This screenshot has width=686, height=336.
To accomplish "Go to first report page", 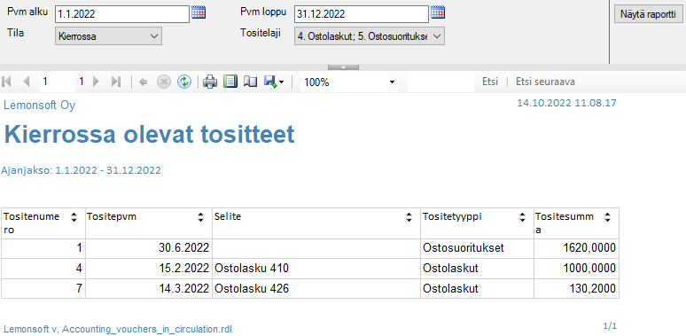I will click(x=7, y=82).
